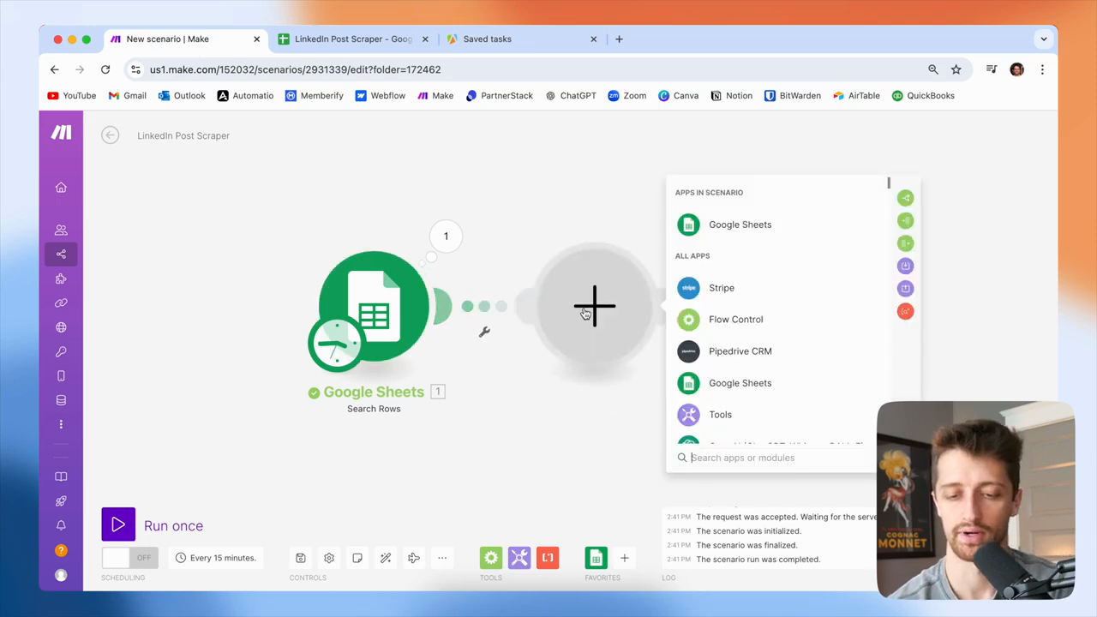
Task: Open the Chrome tab search dropdown arrow
Action: (x=1043, y=39)
